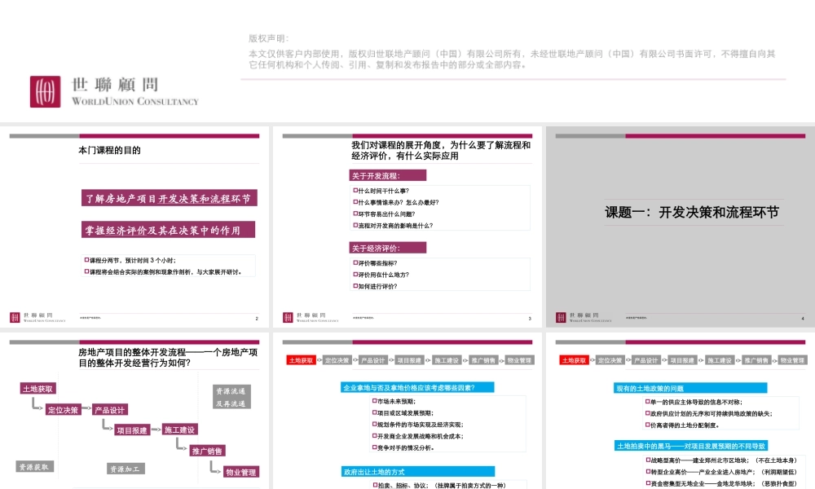Screen dimensions: 815x489
Task: Select bullet 课程分两节，预计时间3个小时
Action: point(130,260)
